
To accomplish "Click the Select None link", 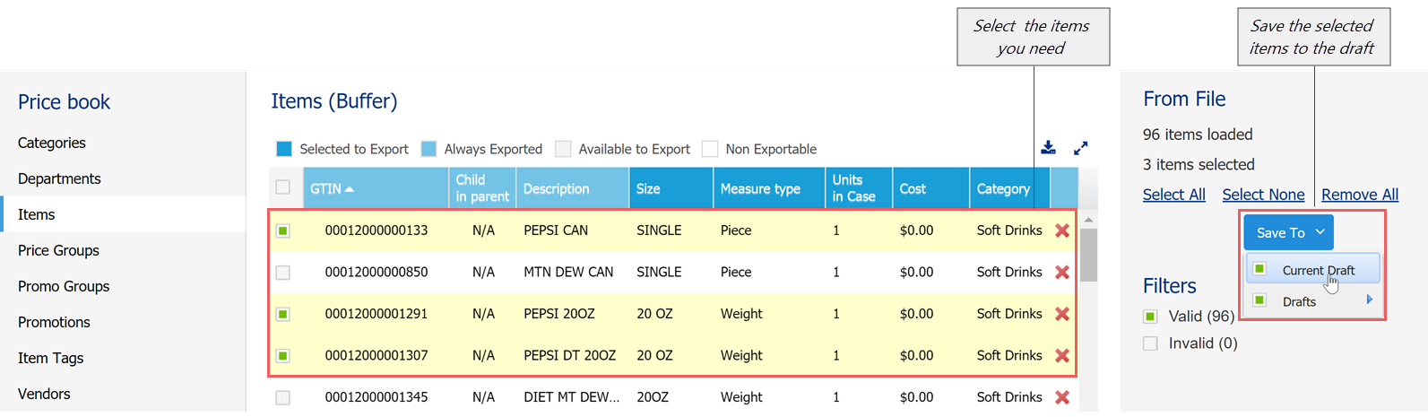I will (1263, 195).
